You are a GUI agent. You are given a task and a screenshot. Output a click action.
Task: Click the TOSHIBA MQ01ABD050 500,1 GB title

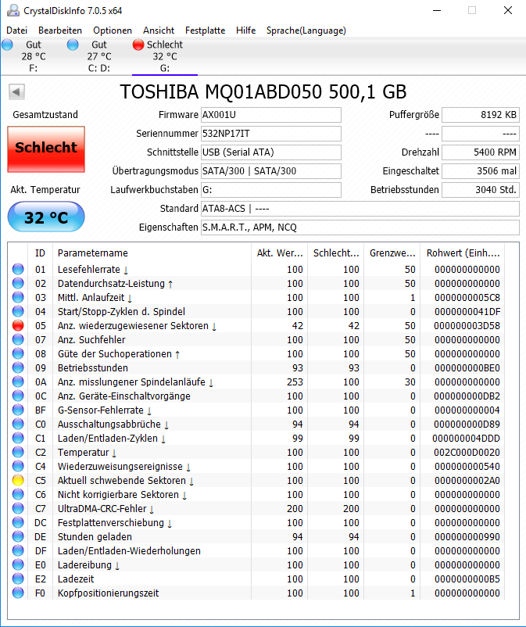[x=263, y=92]
